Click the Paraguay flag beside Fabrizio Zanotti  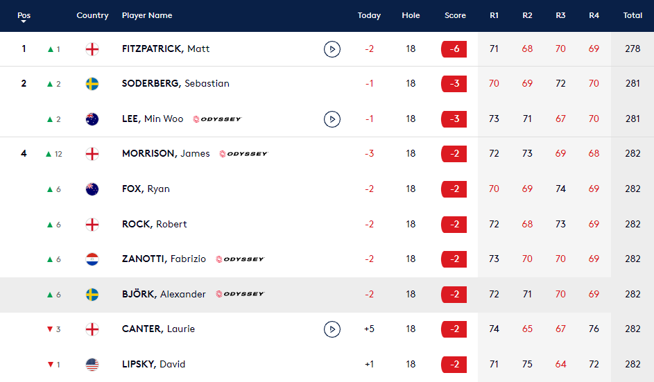pyautogui.click(x=92, y=259)
